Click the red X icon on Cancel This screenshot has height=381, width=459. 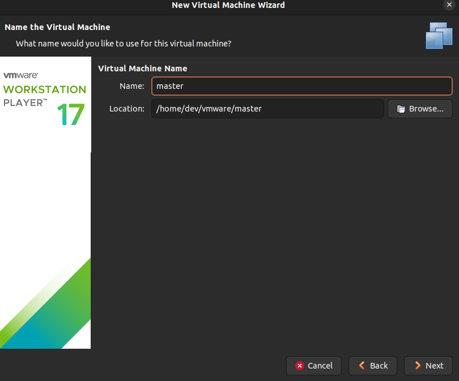click(300, 366)
